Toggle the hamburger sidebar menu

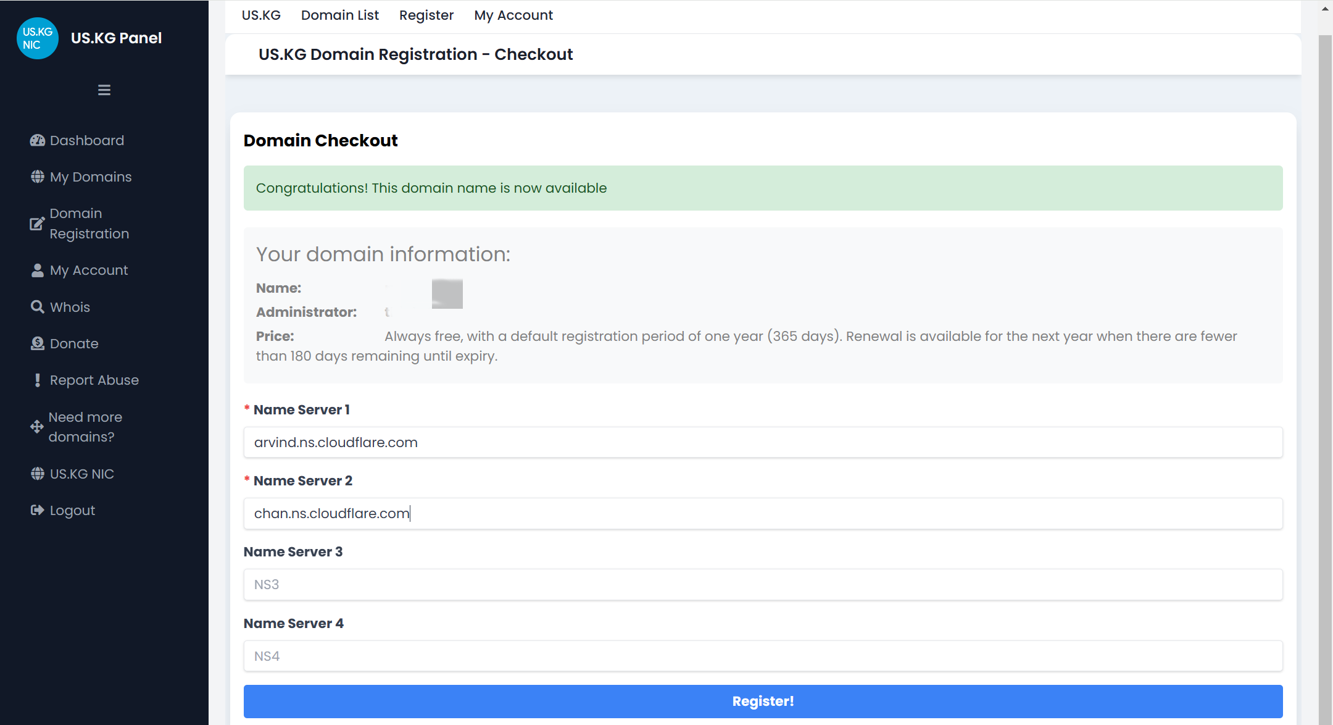click(104, 90)
